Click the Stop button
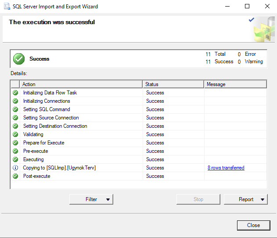The height and width of the screenshot is (238, 277). tap(198, 199)
